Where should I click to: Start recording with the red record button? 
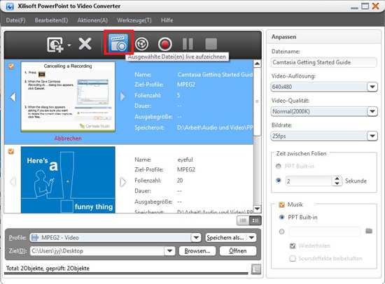(164, 44)
